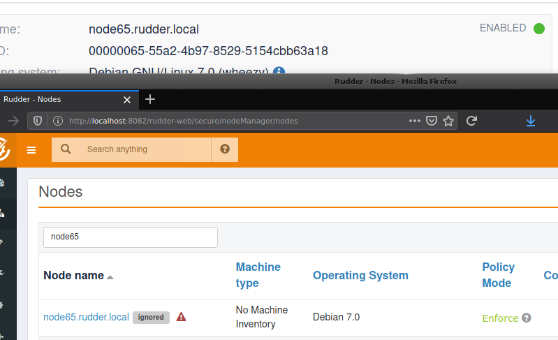This screenshot has width=558, height=340.
Task: Go forward in Firefox history
Action: (13, 121)
